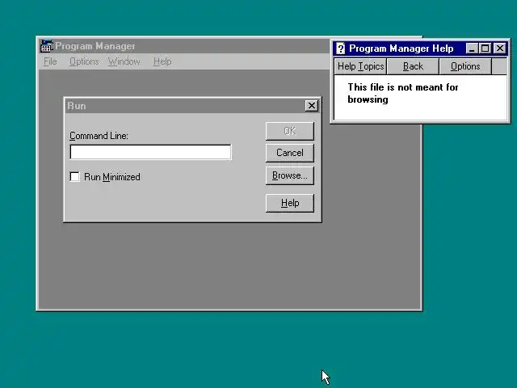Click the Program Manager title bar icon

(47, 46)
